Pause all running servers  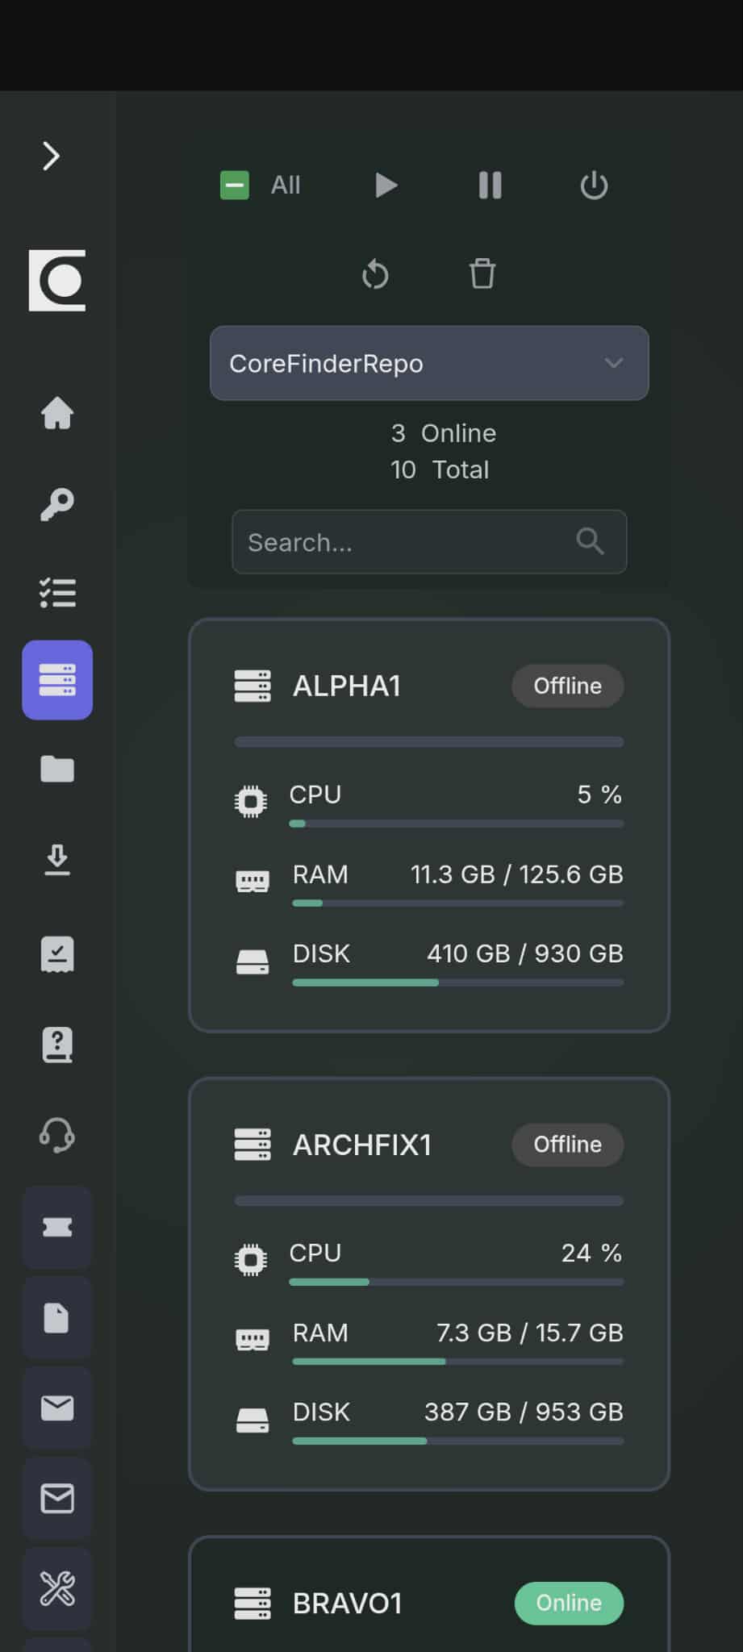point(490,185)
